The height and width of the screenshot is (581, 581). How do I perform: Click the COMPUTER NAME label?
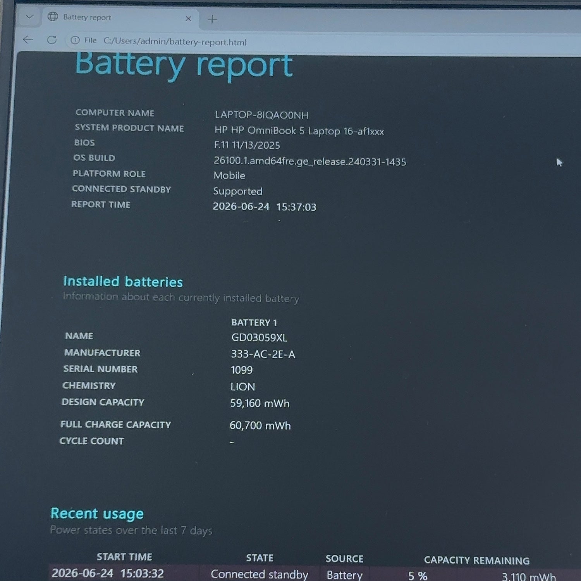coord(115,113)
